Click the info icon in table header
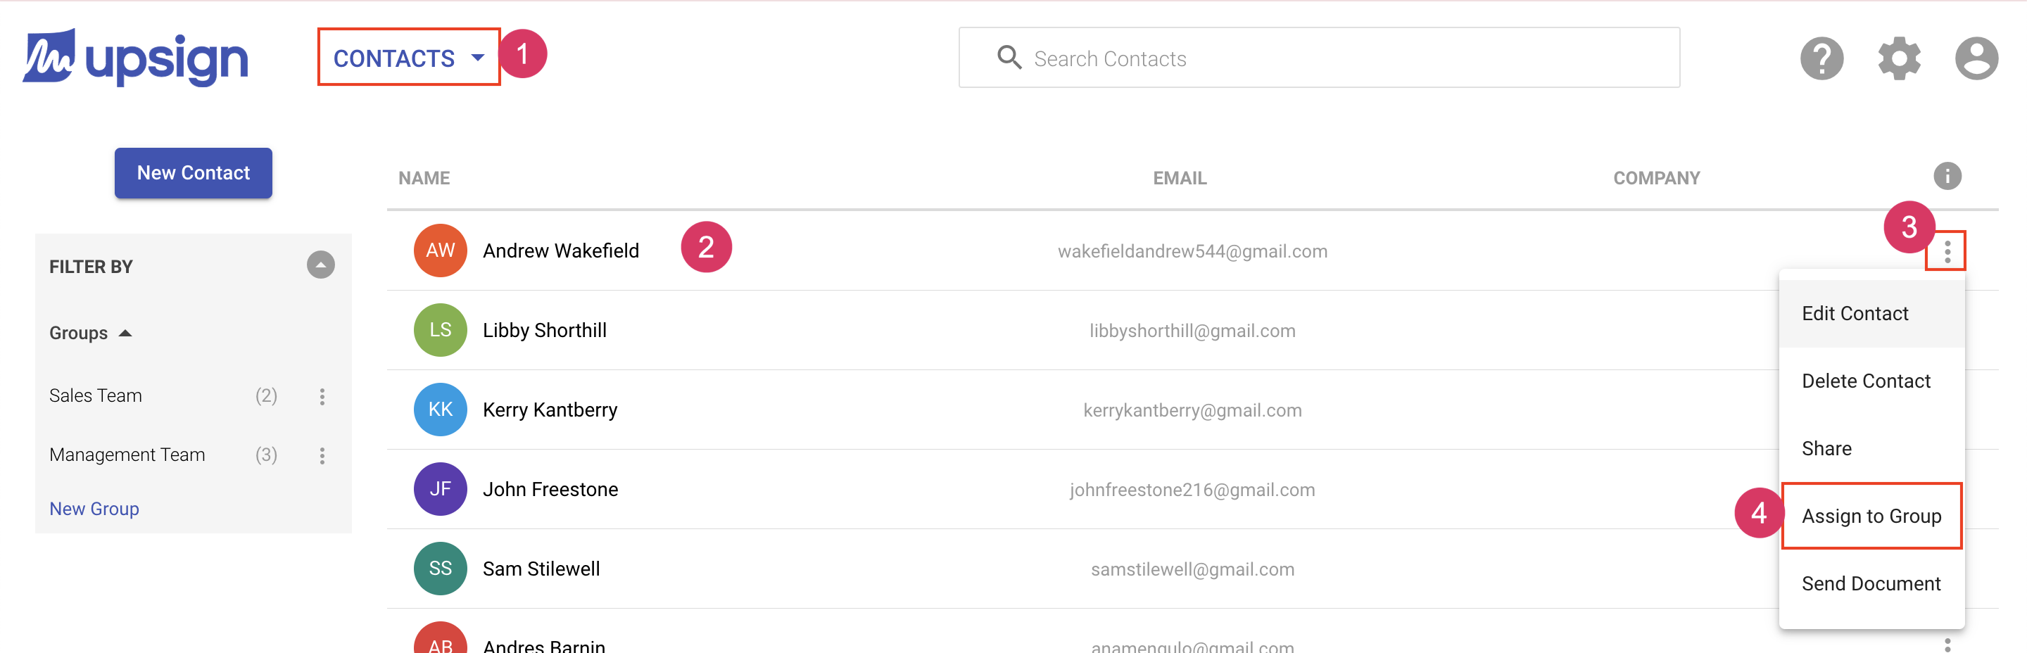Viewport: 2027px width, 653px height. click(x=1947, y=176)
